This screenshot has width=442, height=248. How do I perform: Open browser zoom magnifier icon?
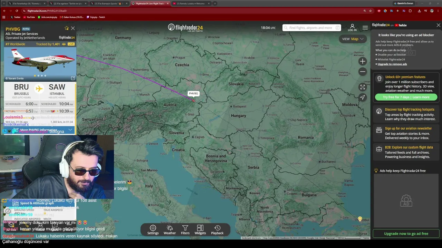coord(365,11)
